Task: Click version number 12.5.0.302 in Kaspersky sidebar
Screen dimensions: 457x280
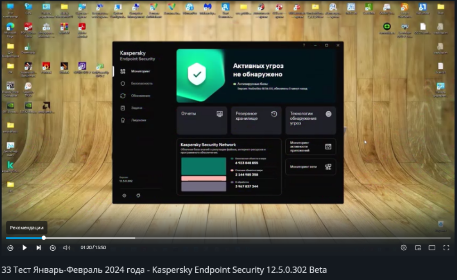Action: pos(126,181)
